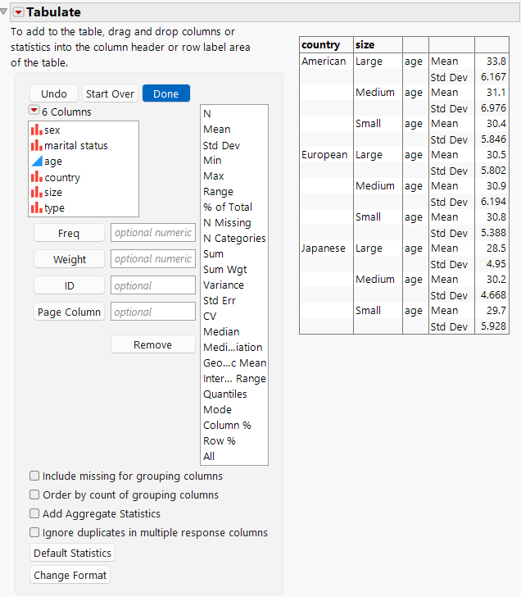Collapse the Tabulate outline with gray triangle
The height and width of the screenshot is (597, 521).
(x=4, y=11)
